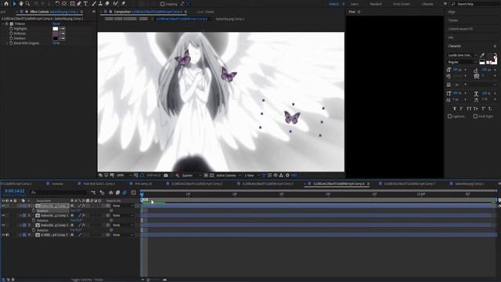Apply All Caps in Character panel

click(469, 109)
